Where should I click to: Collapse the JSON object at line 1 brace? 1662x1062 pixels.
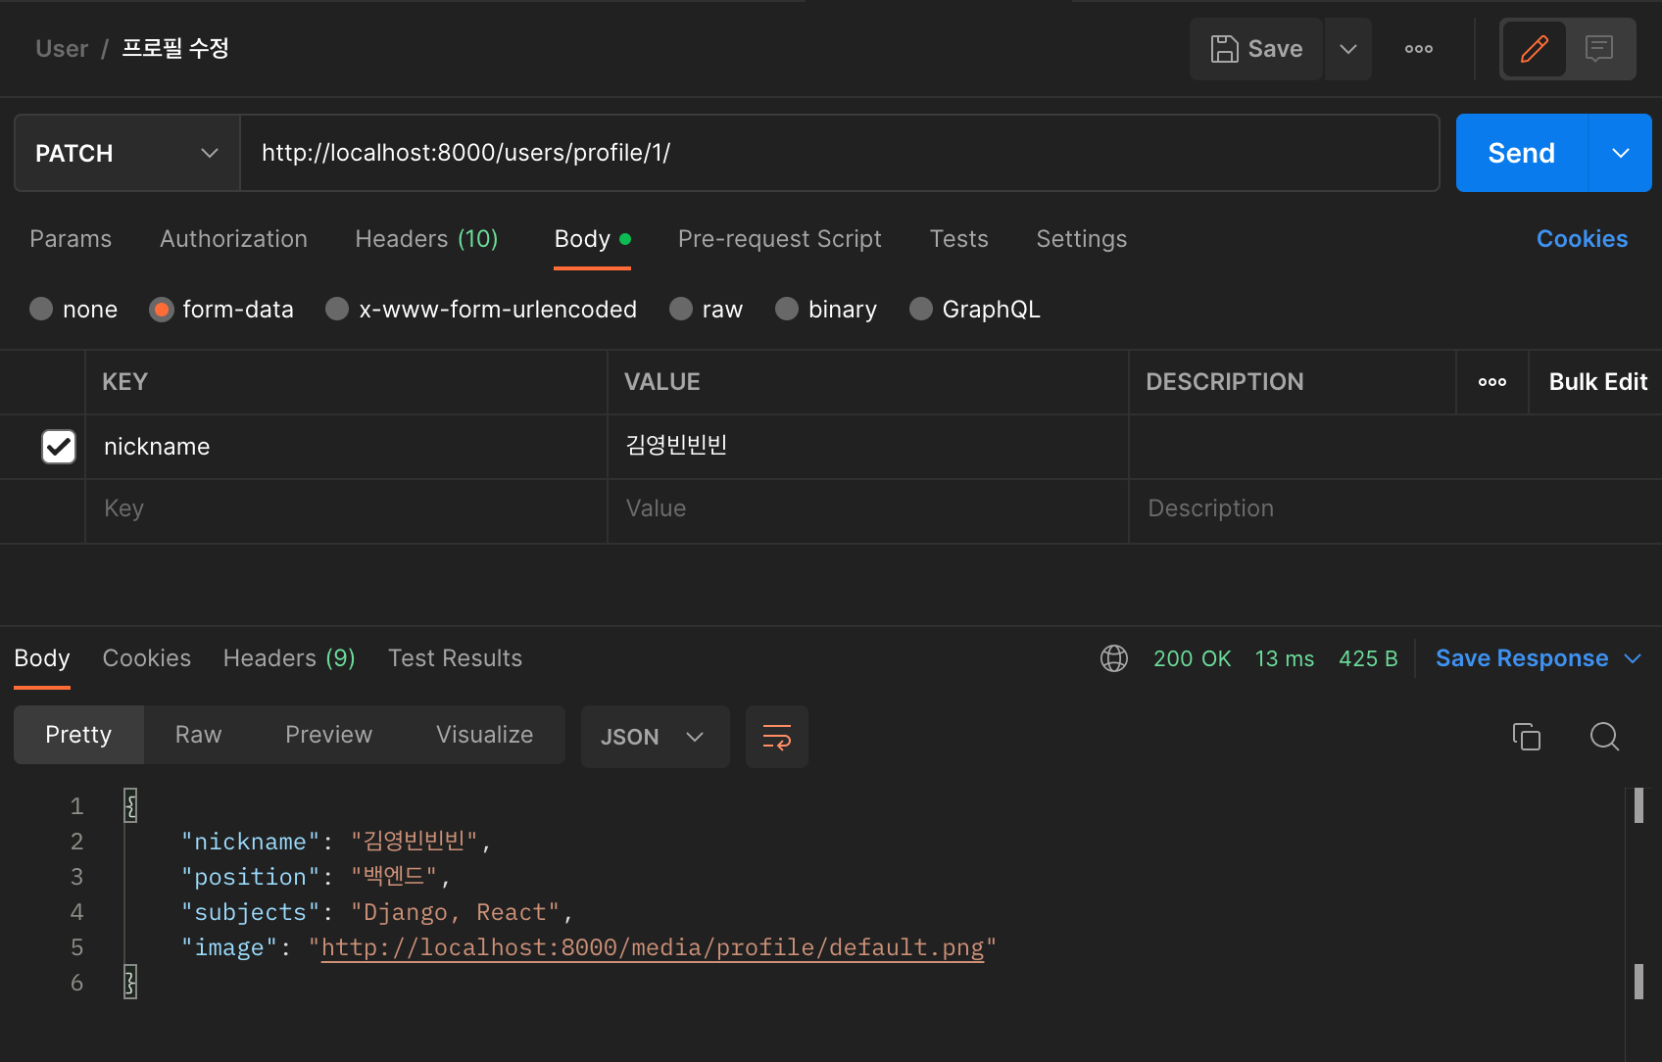(x=130, y=806)
